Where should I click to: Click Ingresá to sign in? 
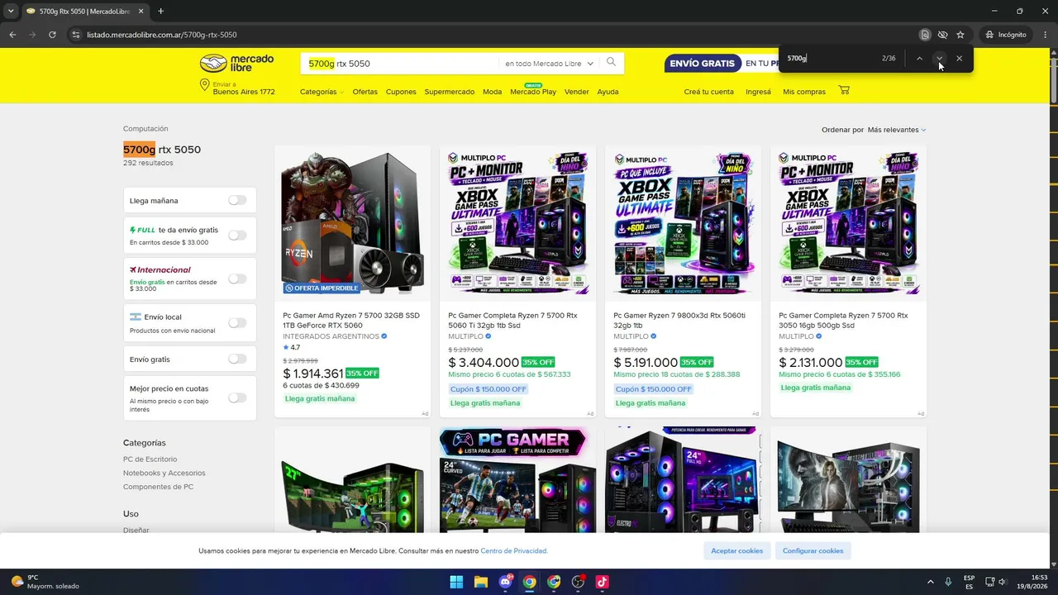(x=758, y=92)
